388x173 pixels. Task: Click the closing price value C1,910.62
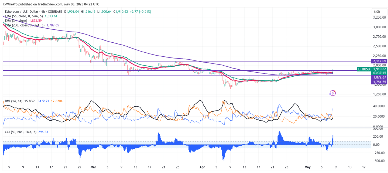[x=121, y=12]
